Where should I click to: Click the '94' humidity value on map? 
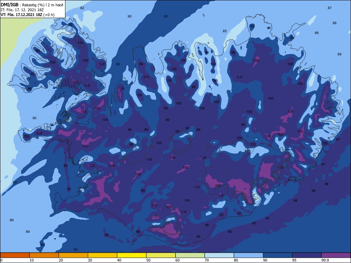(x=292, y=38)
